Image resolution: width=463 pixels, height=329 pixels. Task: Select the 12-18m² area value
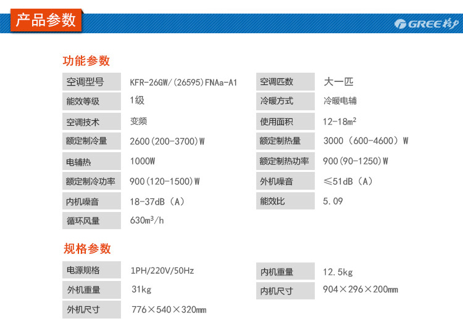pos(340,121)
